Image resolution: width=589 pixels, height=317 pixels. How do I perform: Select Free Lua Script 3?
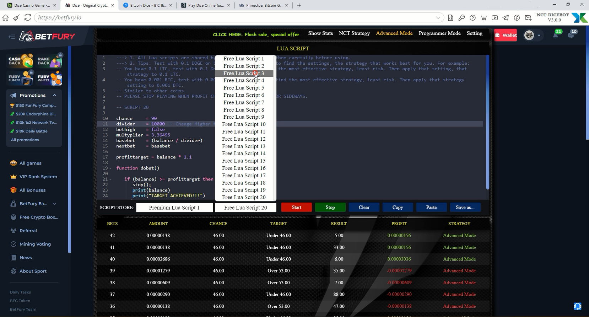[244, 73]
